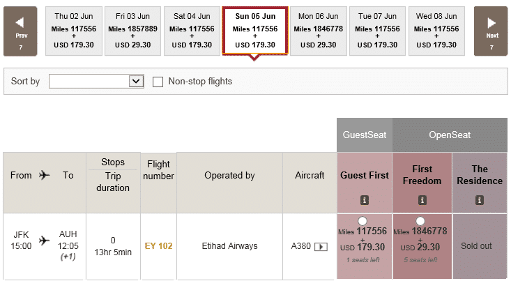
Task: Click plane icon between JFK and AUH
Action: pyautogui.click(x=45, y=241)
